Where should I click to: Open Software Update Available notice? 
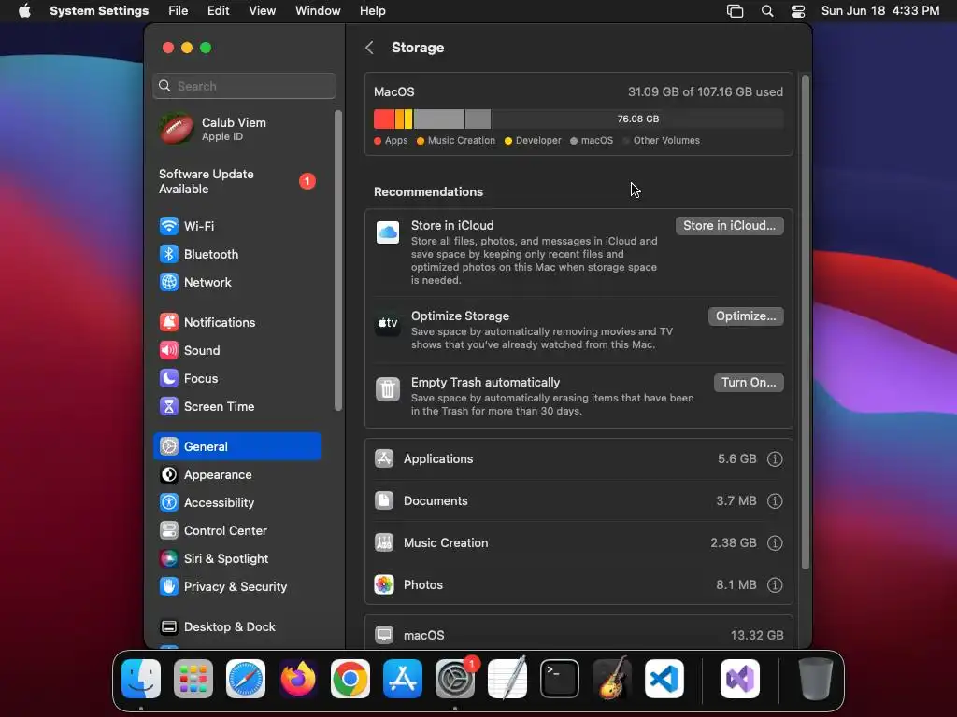[236, 182]
